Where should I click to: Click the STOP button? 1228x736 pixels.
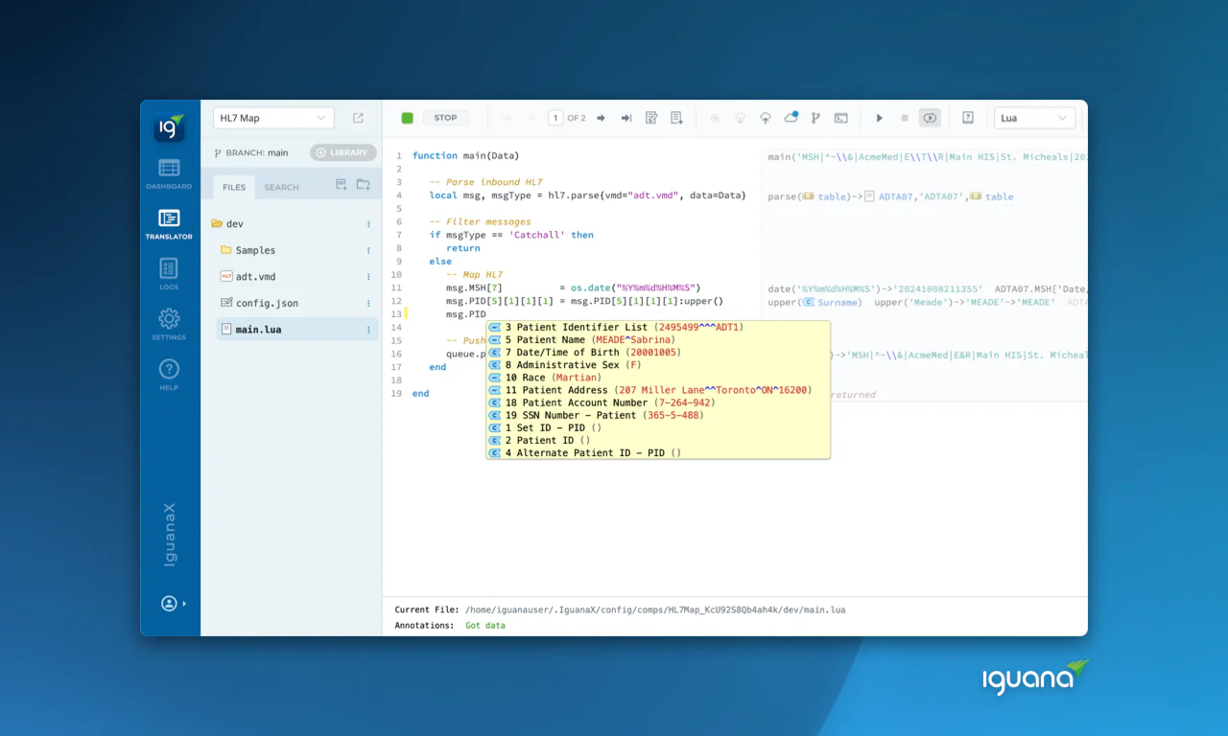[445, 118]
